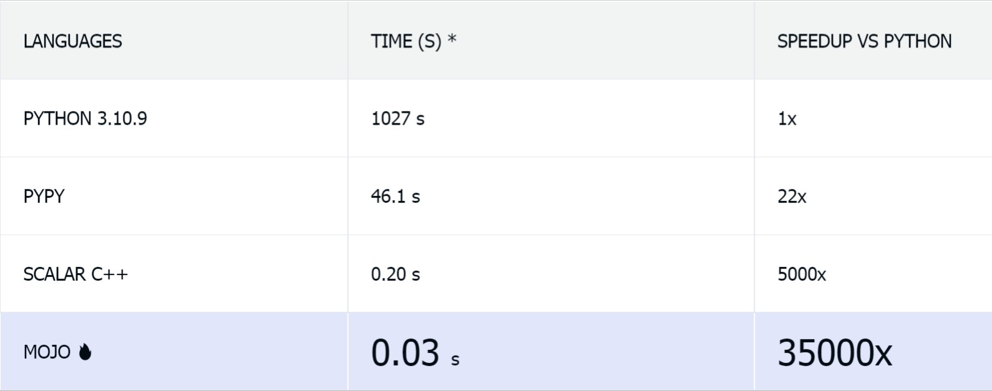The image size is (992, 391).
Task: Click the s unit after 1027
Action: click(x=421, y=120)
